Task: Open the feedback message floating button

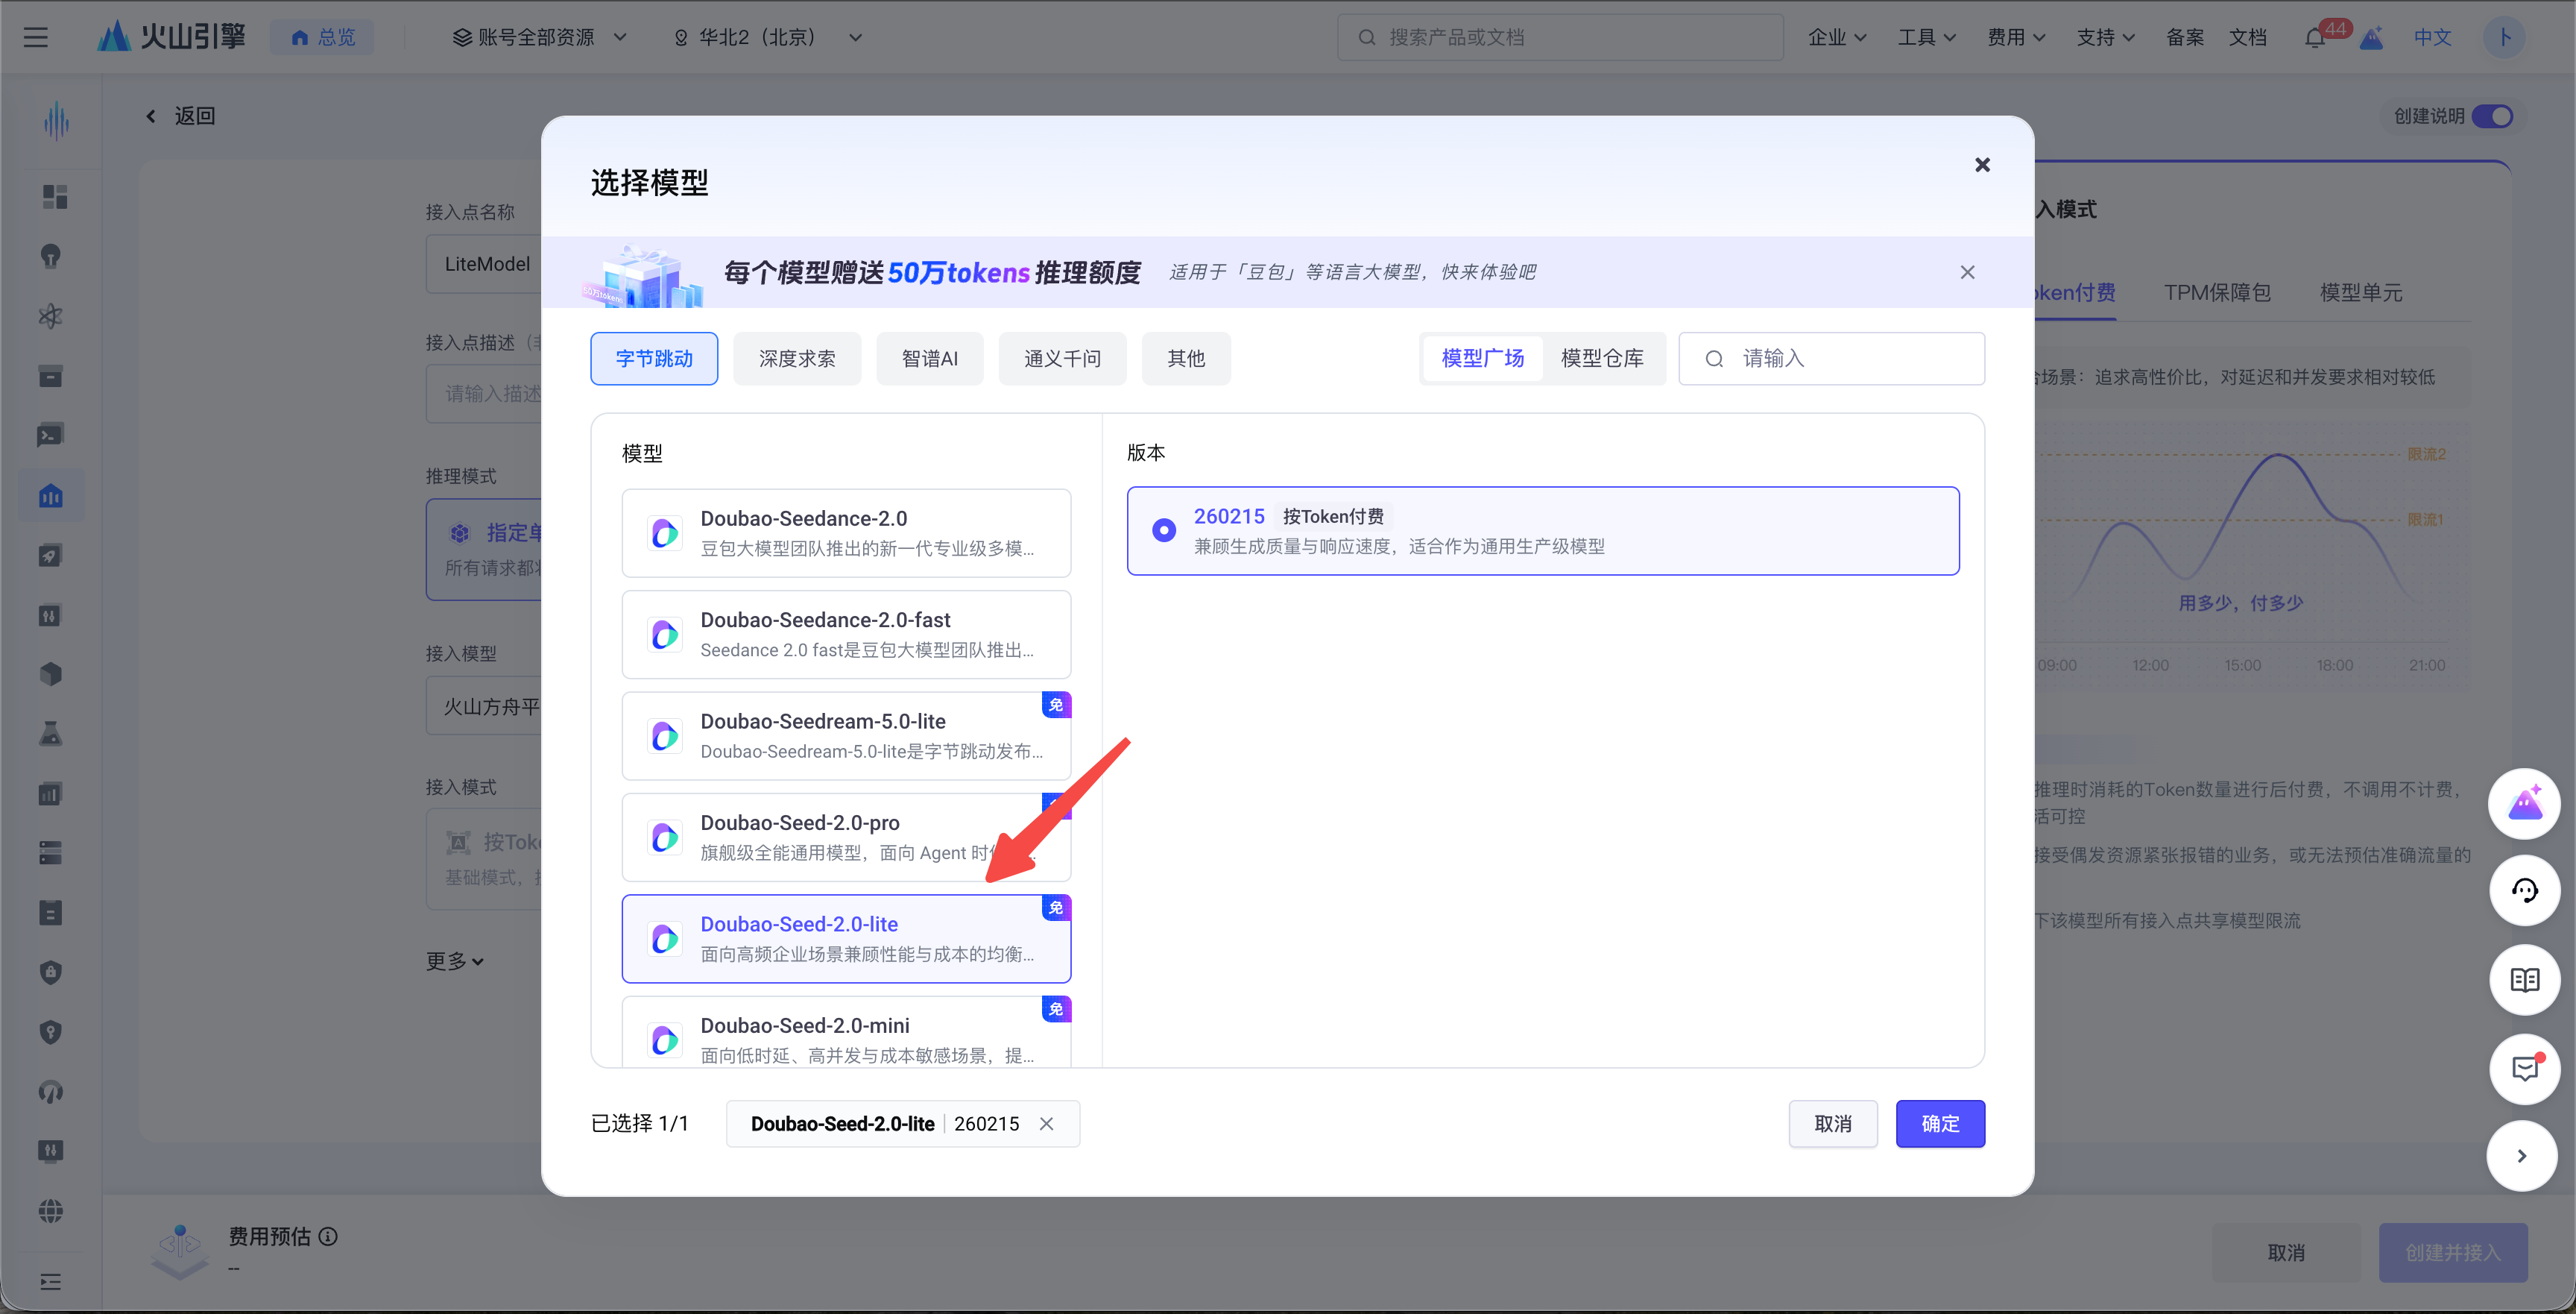Action: [x=2524, y=1069]
